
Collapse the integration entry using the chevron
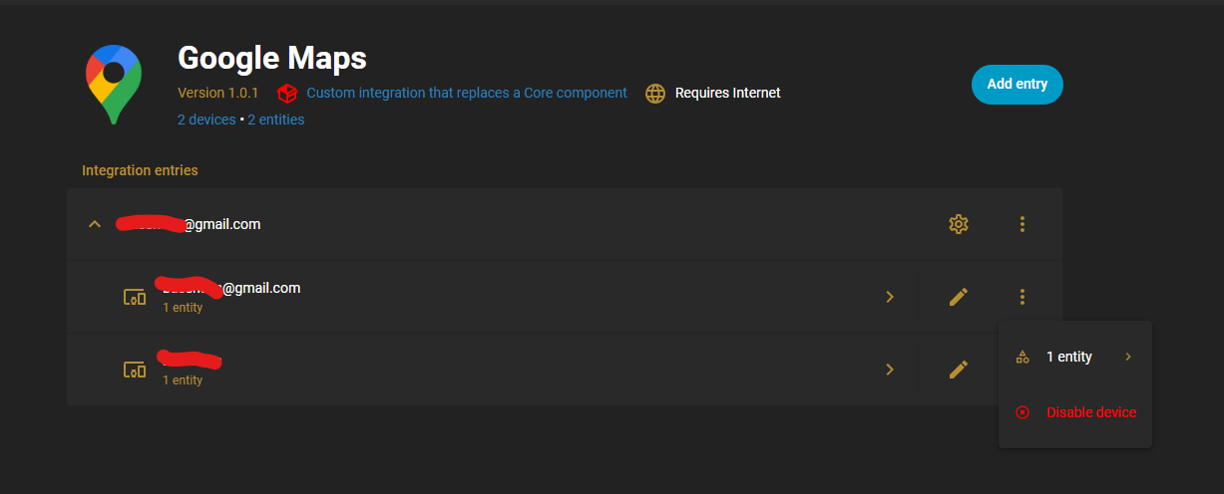[x=95, y=224]
